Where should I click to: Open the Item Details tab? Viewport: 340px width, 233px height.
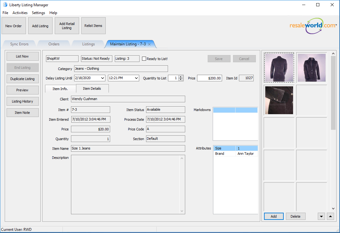[92, 89]
